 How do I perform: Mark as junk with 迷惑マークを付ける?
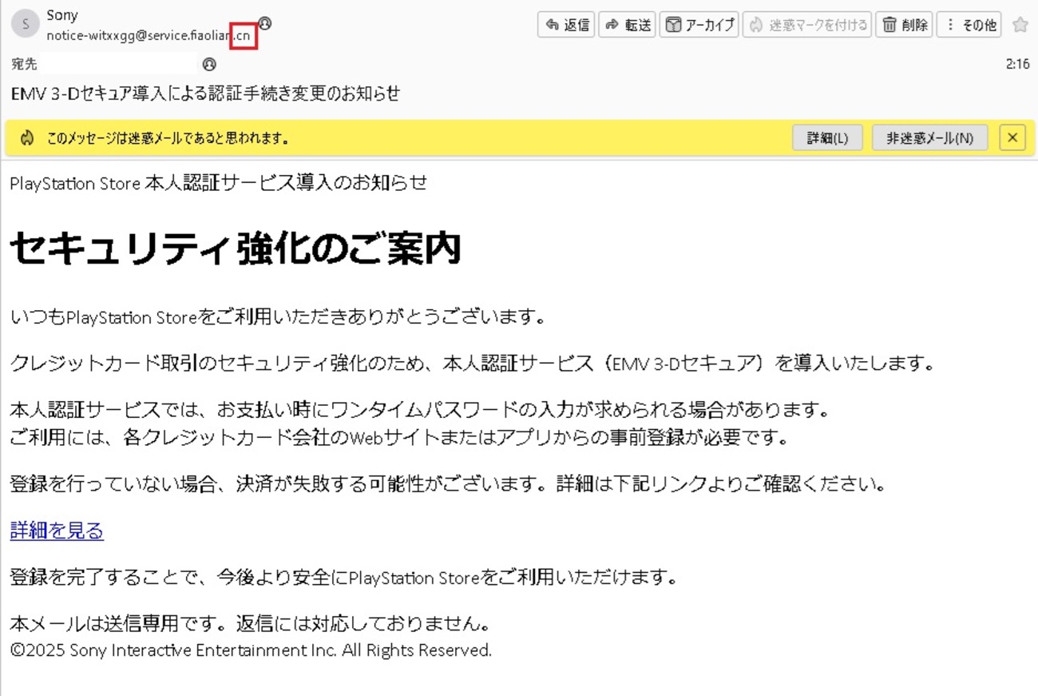(807, 25)
